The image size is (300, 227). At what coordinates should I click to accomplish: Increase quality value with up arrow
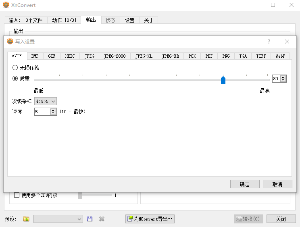283,77
